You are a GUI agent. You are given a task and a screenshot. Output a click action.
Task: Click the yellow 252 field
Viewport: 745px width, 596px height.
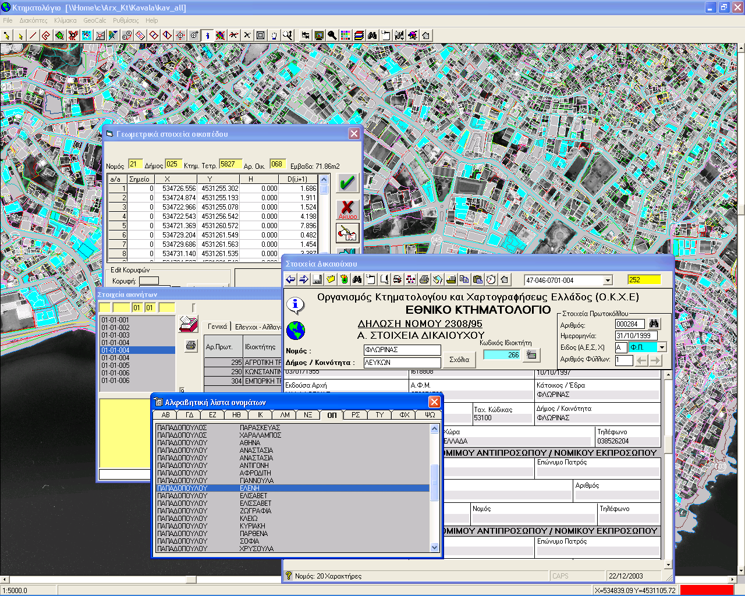pyautogui.click(x=644, y=280)
